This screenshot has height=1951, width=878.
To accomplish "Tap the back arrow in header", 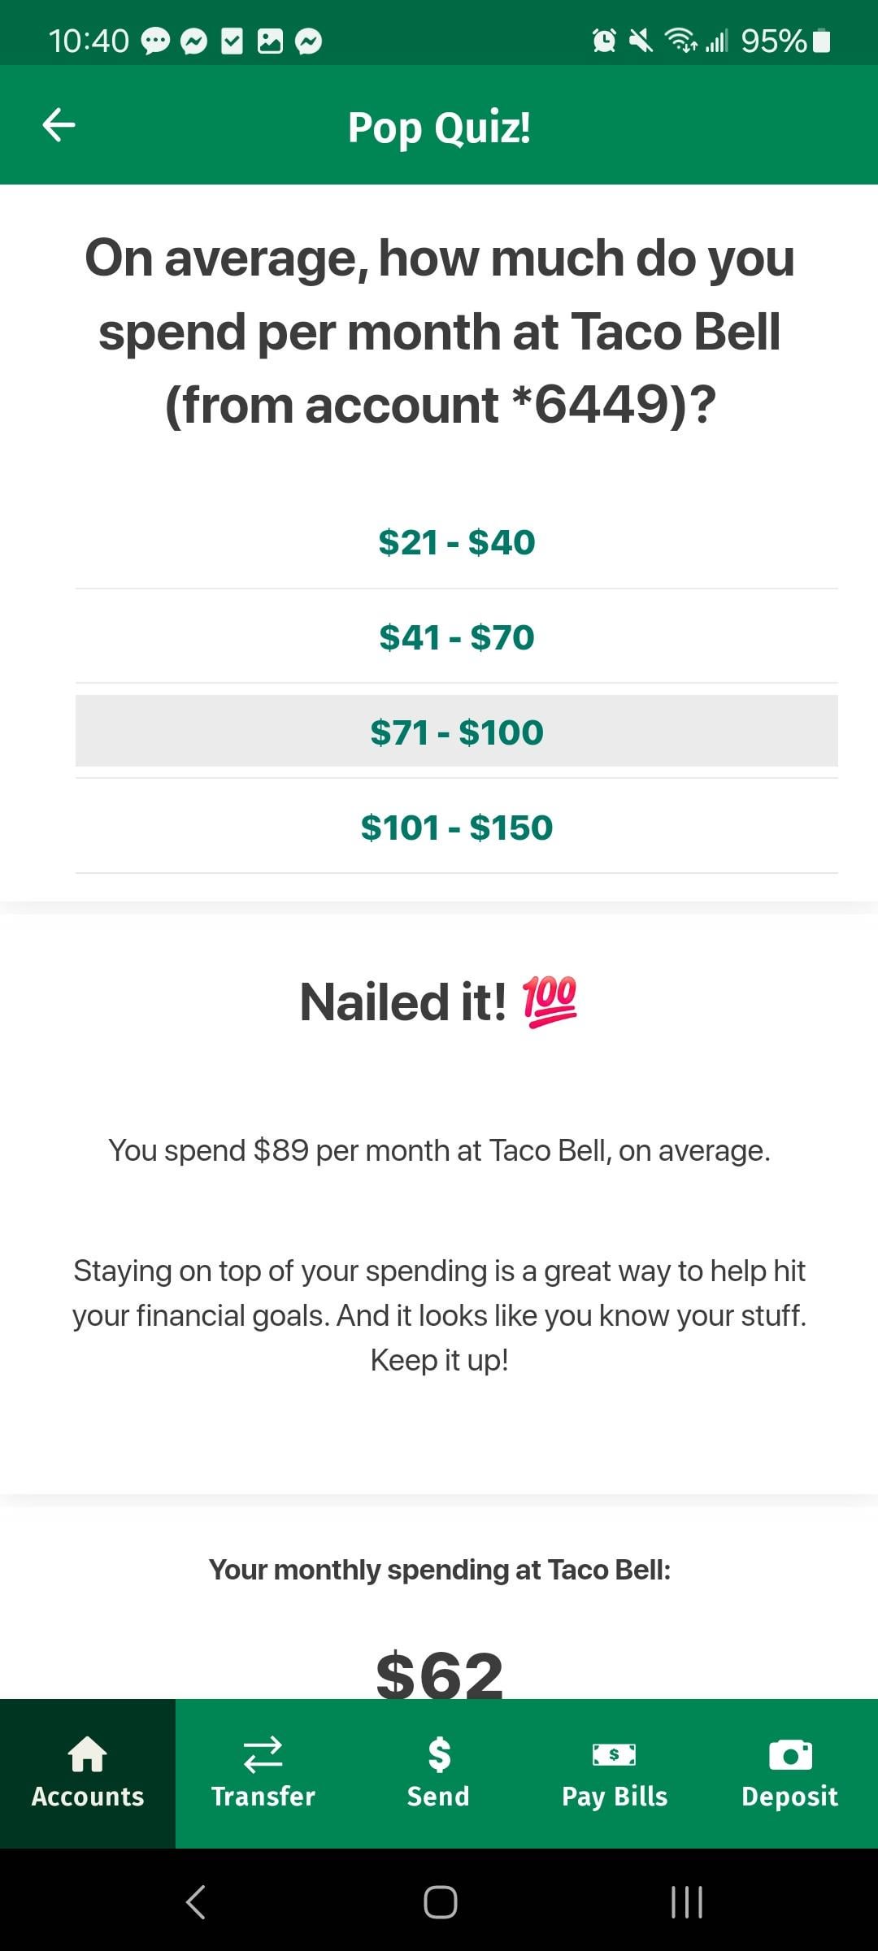I will (59, 125).
